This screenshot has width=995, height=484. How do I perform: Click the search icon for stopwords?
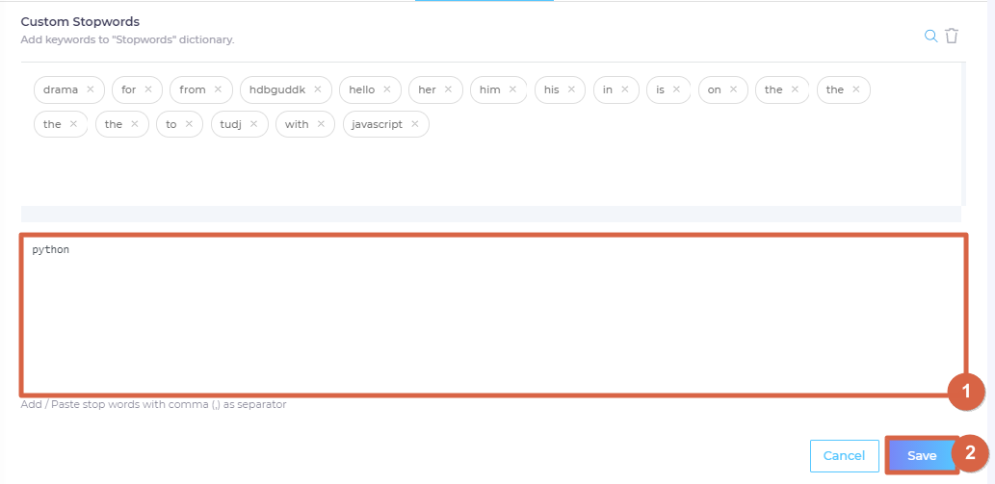(930, 36)
